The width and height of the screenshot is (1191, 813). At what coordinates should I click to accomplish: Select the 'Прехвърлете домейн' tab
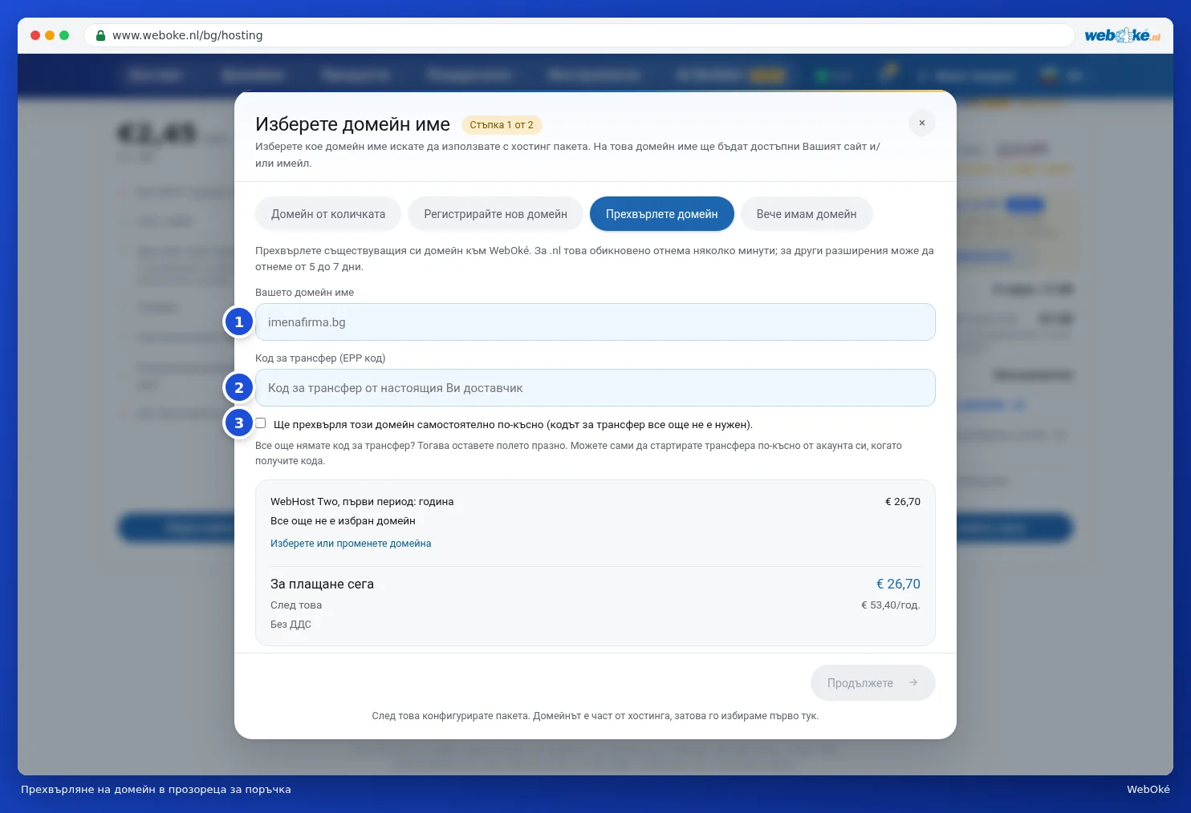[662, 214]
